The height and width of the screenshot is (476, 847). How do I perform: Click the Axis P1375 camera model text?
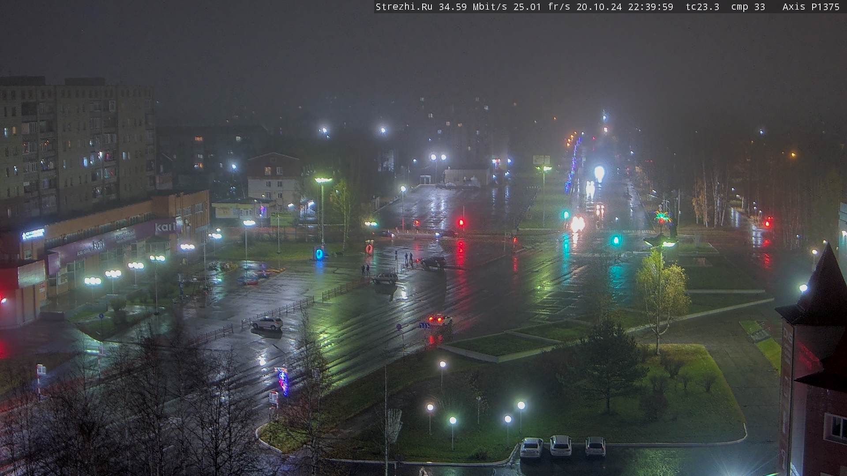811,7
